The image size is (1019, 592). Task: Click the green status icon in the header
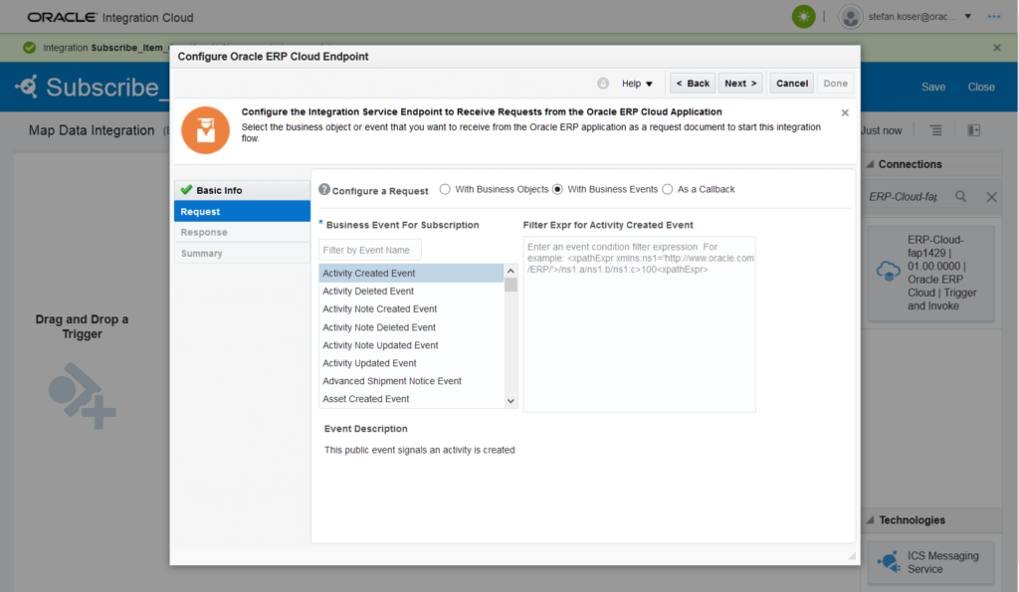click(803, 16)
